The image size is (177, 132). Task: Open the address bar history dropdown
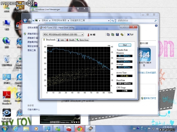click(109, 21)
